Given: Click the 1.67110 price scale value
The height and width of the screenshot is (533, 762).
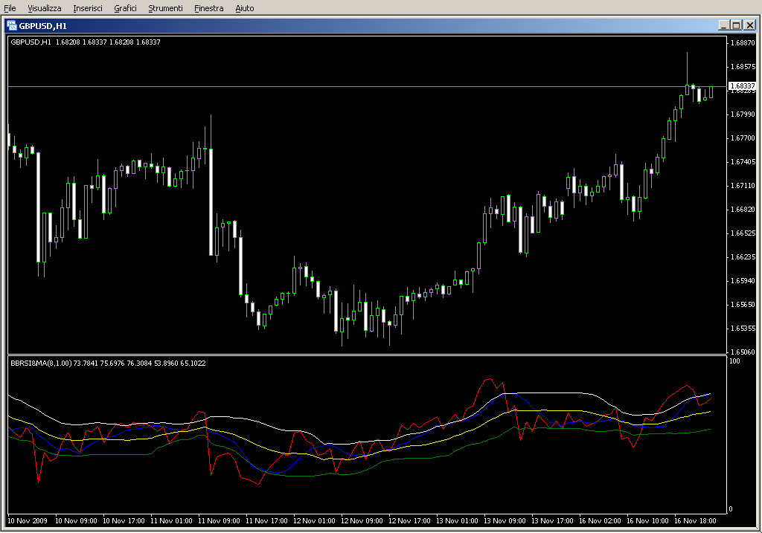Looking at the screenshot, I should [743, 185].
